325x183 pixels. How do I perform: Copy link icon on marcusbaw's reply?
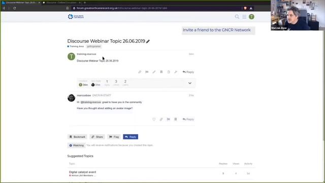pos(161,119)
